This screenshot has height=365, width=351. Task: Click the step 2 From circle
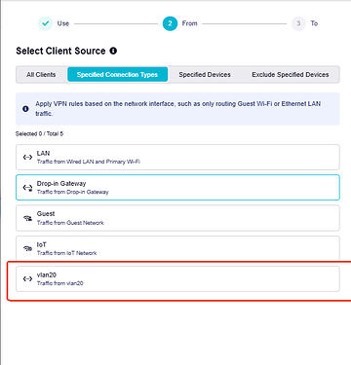(x=170, y=23)
